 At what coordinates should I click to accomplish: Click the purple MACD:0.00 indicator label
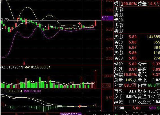point(32,91)
